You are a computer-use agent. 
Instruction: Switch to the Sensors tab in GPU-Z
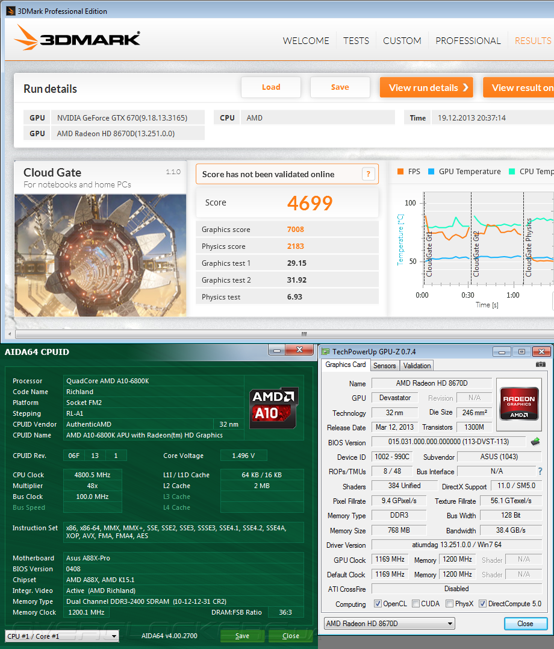click(384, 365)
